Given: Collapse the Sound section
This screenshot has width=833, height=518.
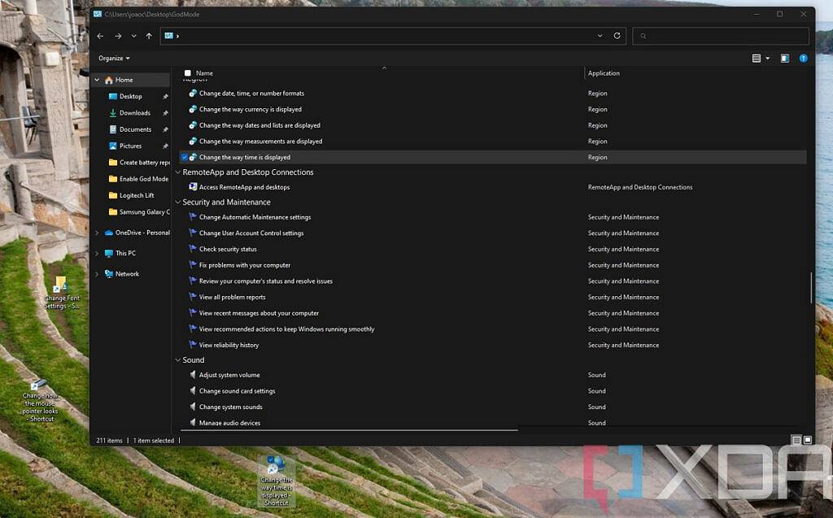Looking at the screenshot, I should coord(177,359).
